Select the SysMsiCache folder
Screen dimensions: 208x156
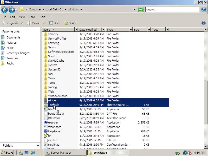point(56,61)
